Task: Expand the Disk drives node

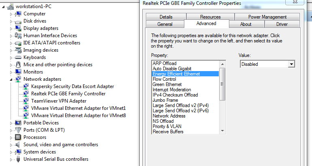Action: pos(11,21)
